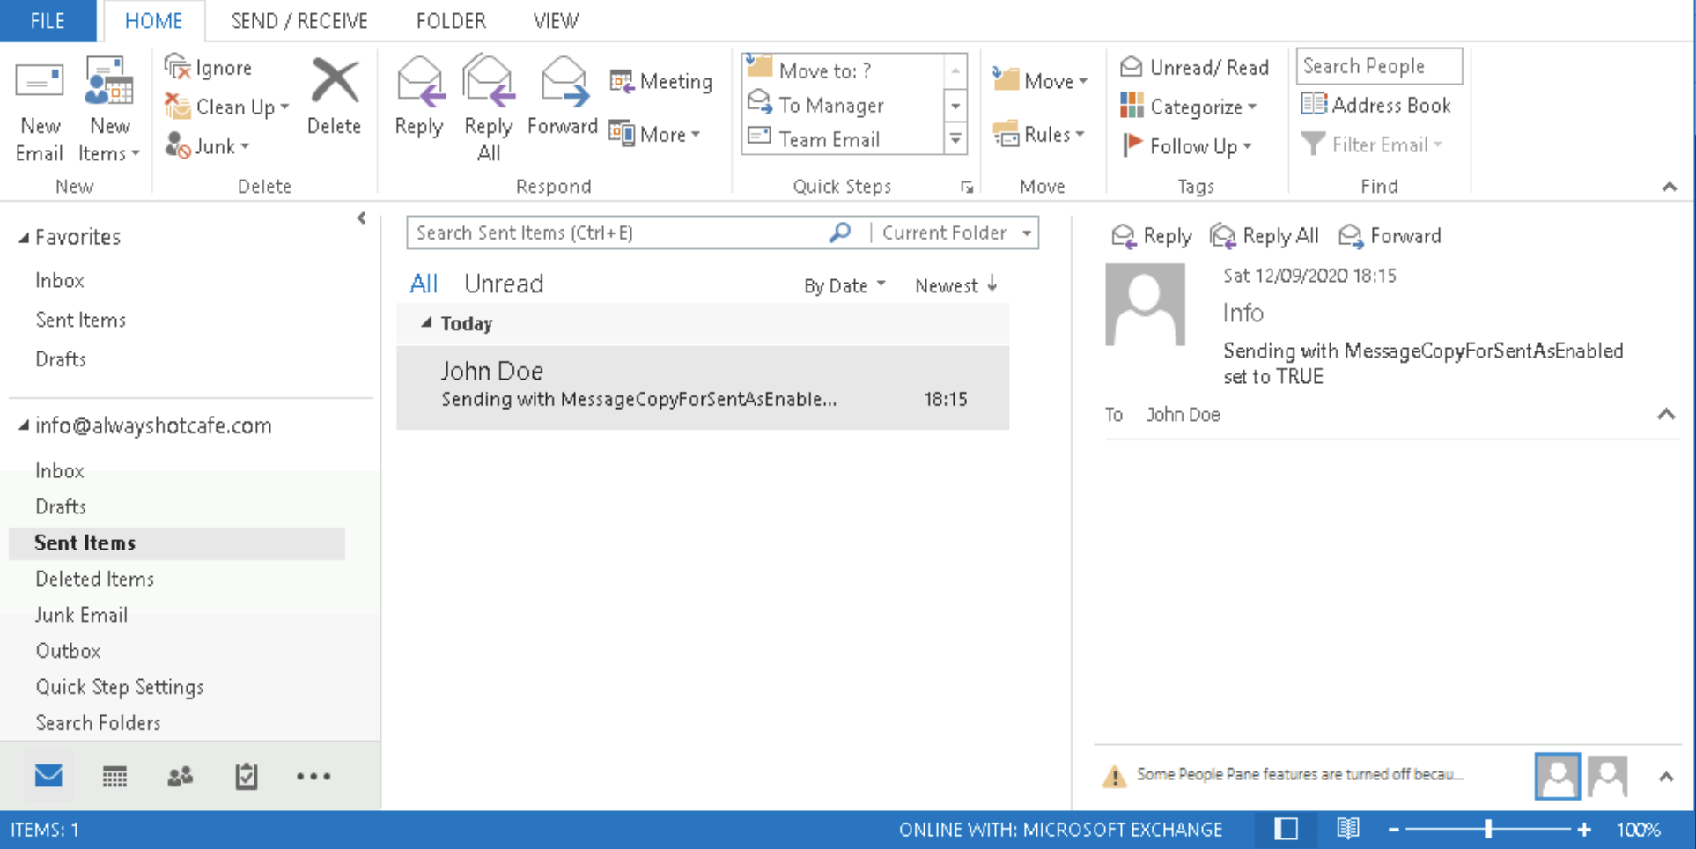Open the Address Book

pyautogui.click(x=1376, y=105)
